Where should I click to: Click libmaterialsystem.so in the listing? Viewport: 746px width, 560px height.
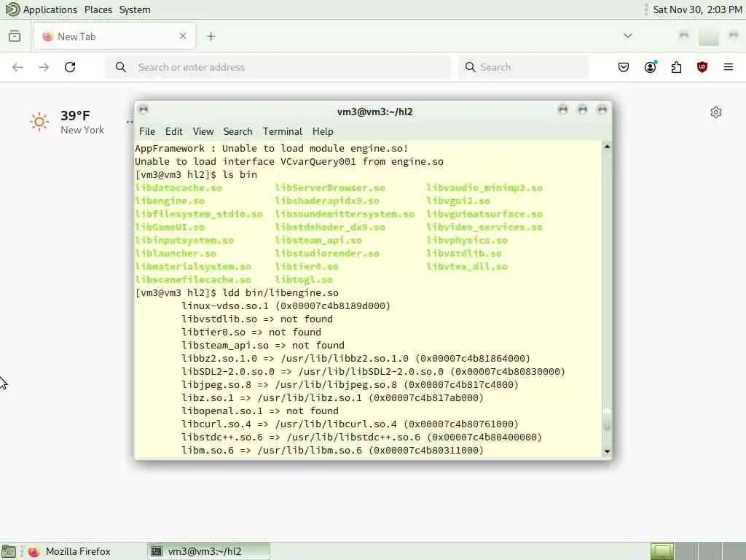point(193,267)
